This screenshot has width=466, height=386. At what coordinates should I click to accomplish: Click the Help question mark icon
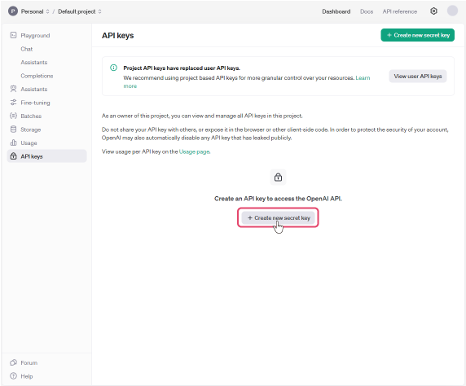coord(13,376)
